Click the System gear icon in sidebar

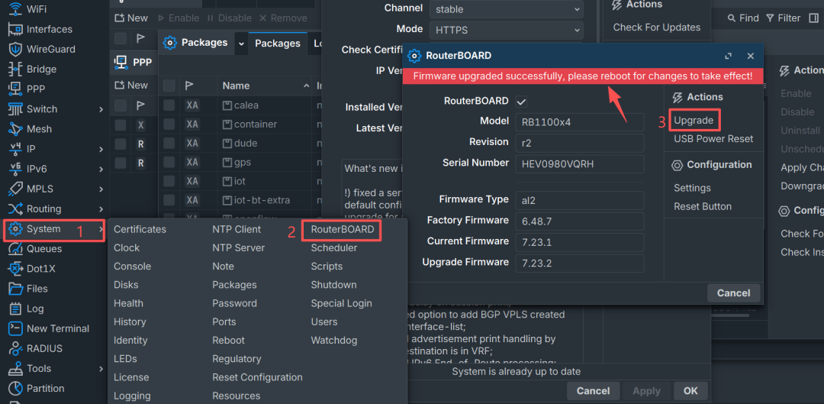[x=16, y=229]
